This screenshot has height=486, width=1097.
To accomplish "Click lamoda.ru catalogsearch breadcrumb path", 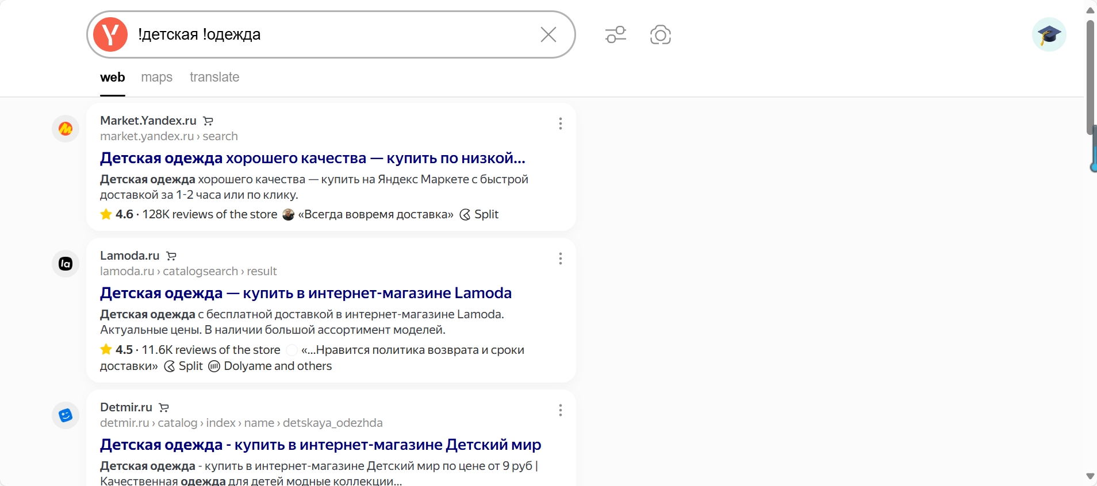I will coord(189,271).
